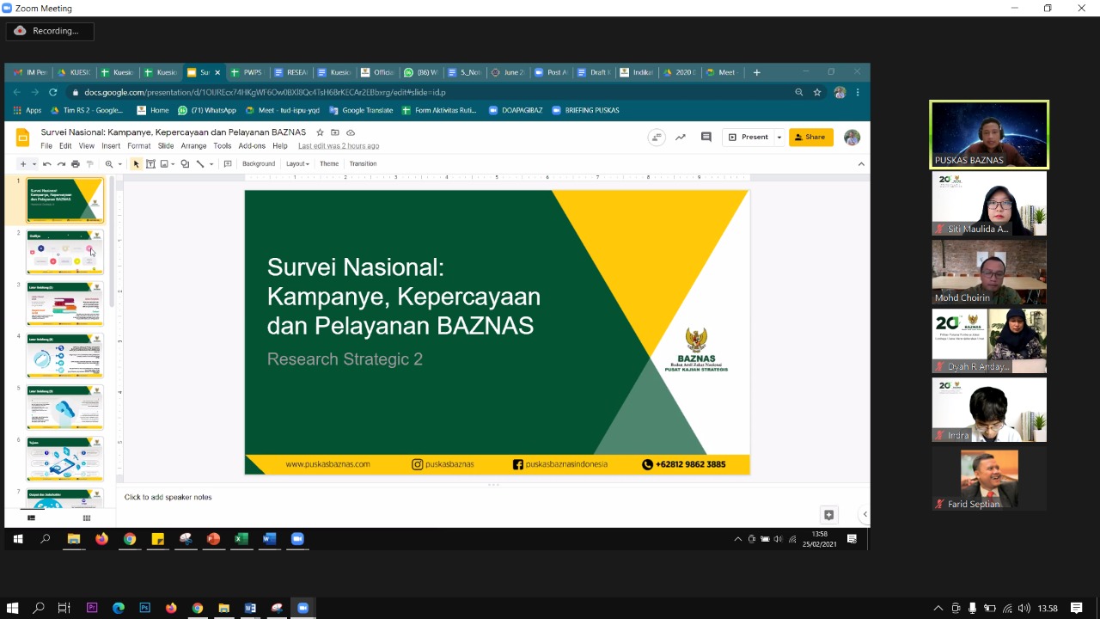Image resolution: width=1100 pixels, height=619 pixels.
Task: Click the undo icon in Slides toolbar
Action: tap(46, 164)
